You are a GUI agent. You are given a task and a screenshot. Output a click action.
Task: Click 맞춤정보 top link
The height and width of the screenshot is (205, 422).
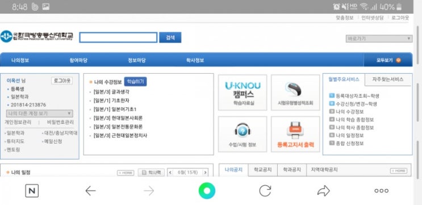[x=345, y=18]
